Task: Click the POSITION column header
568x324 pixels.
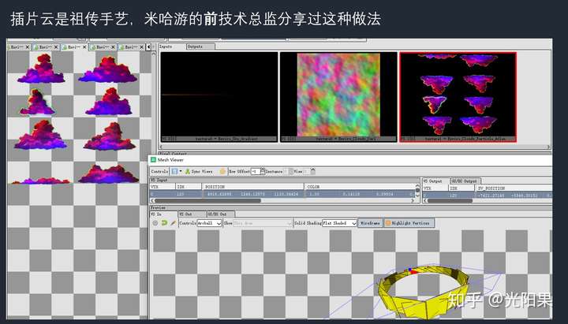Action: (253, 187)
